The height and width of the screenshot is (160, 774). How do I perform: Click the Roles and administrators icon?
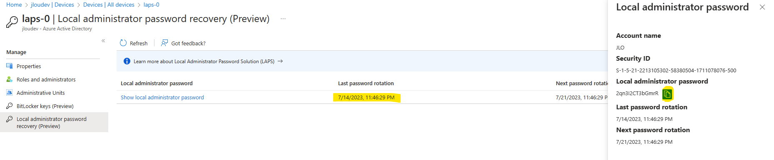click(x=10, y=79)
